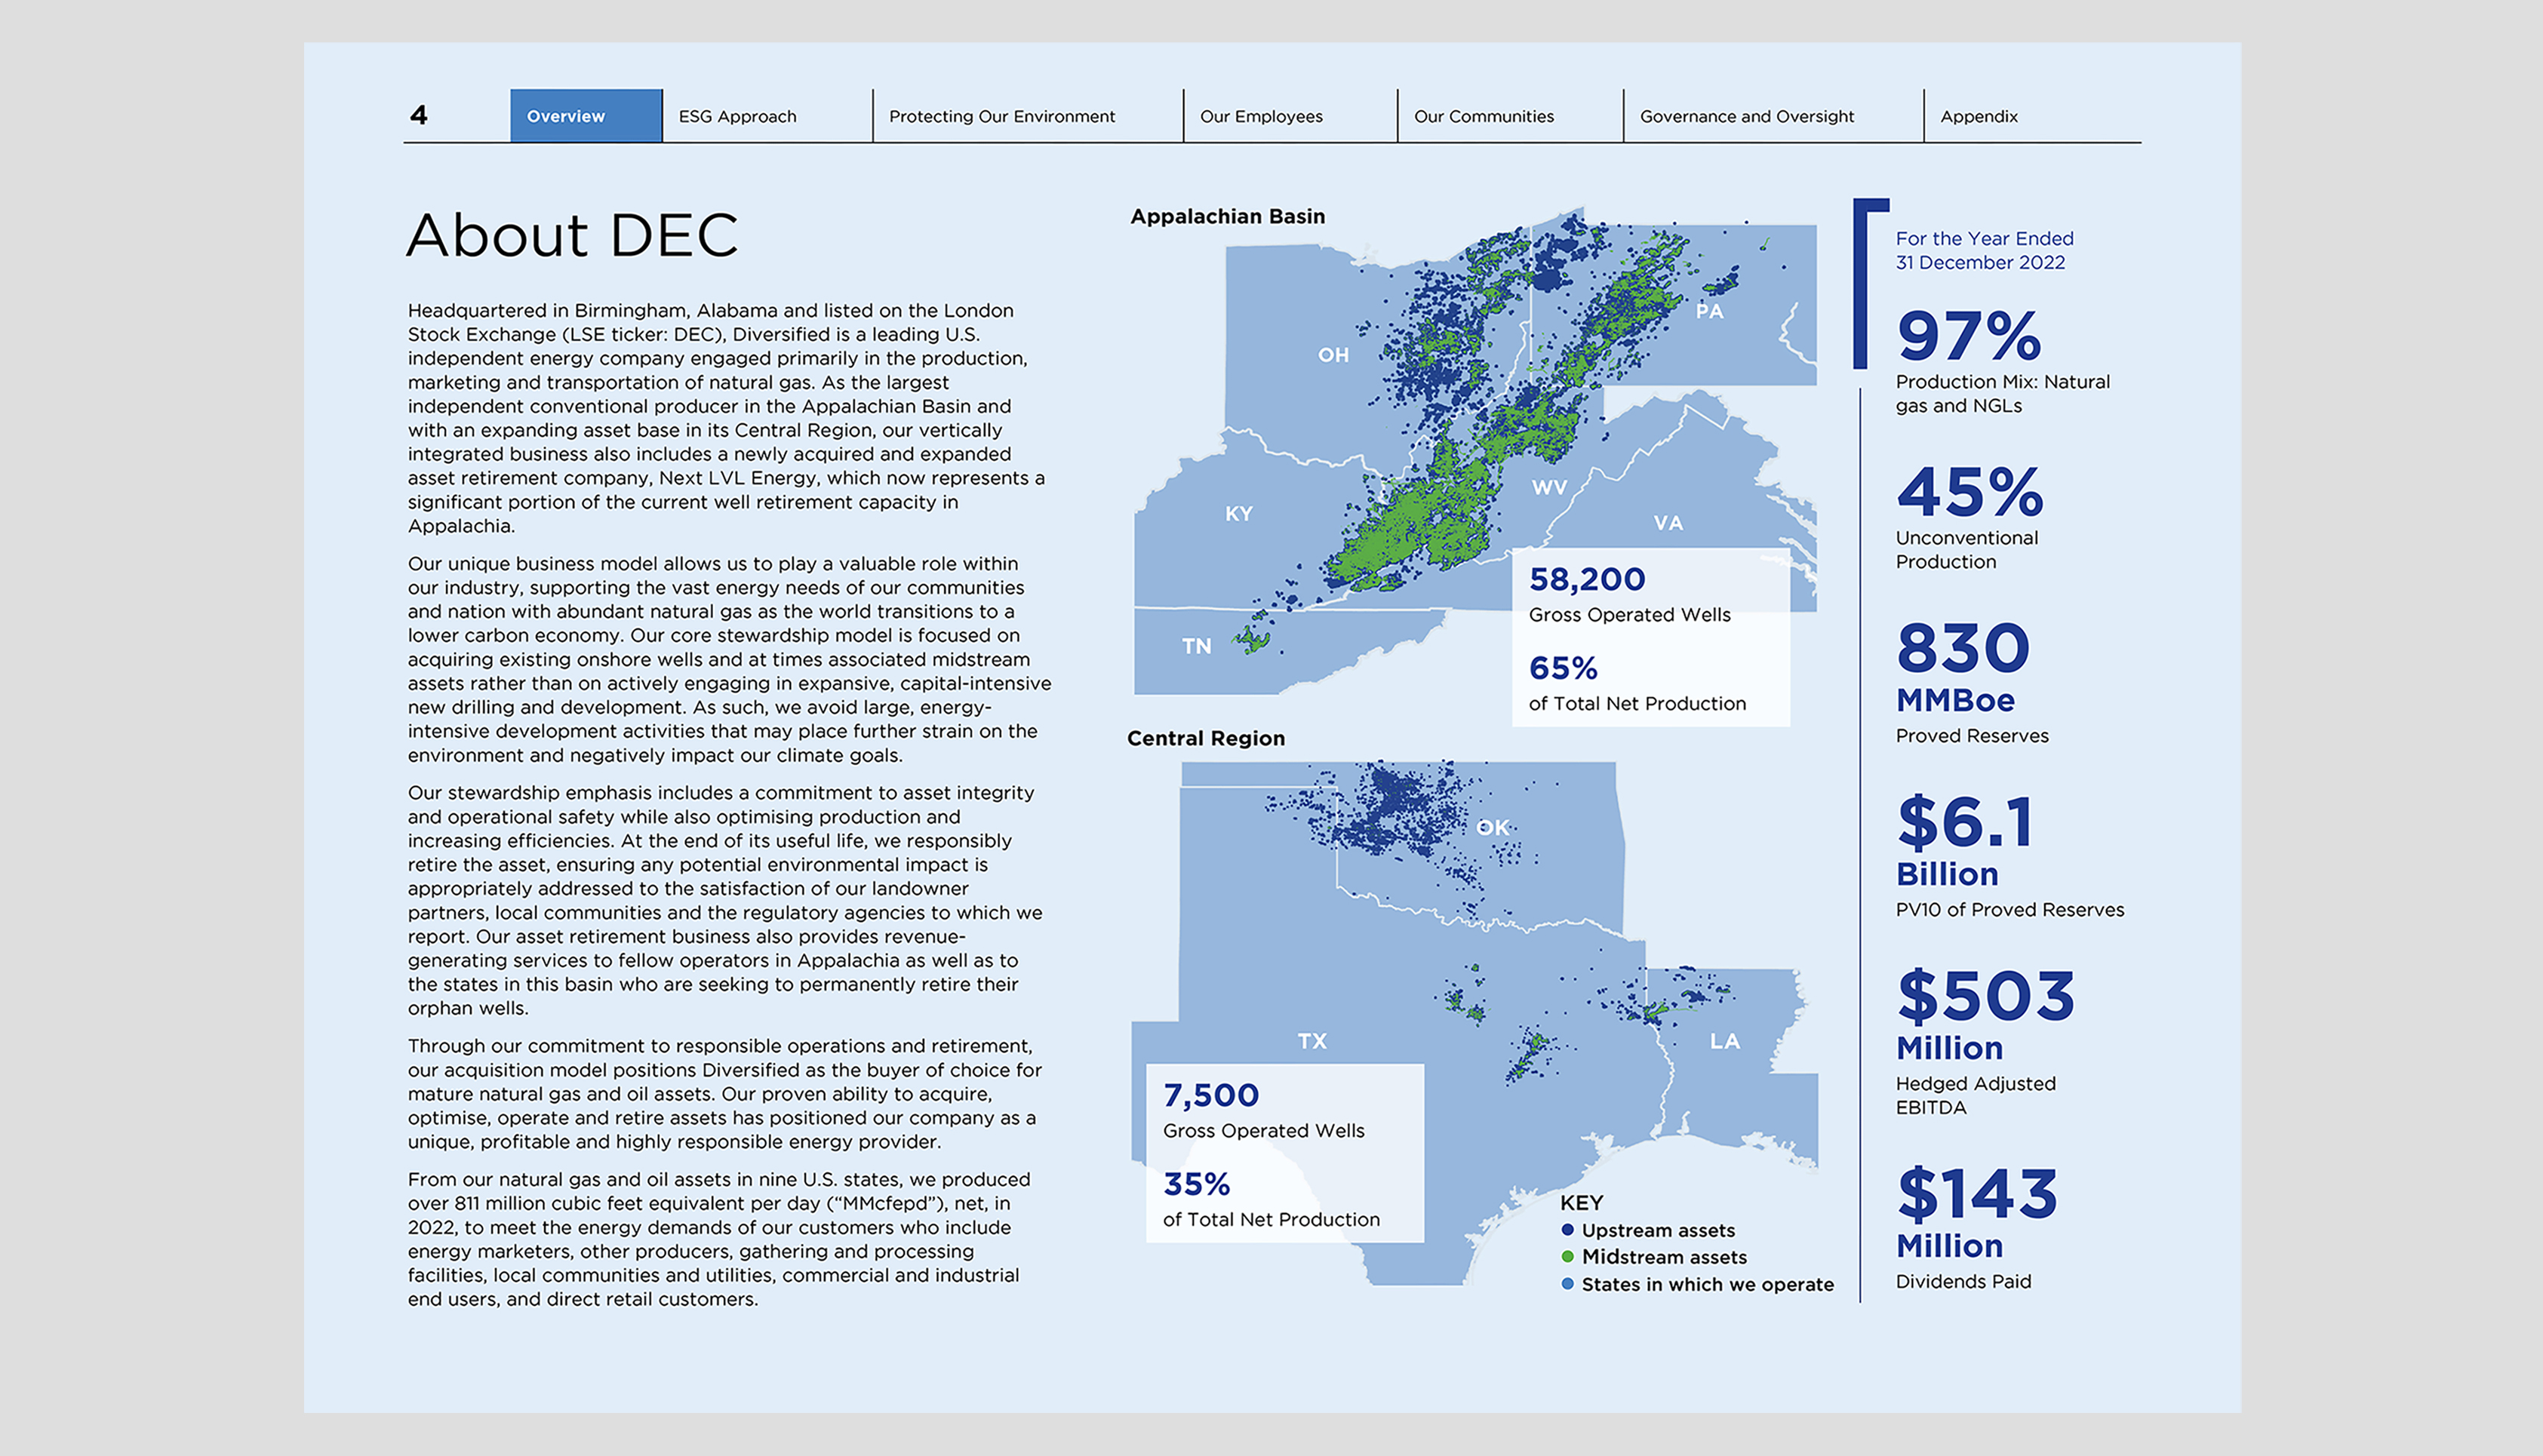Click the TX state label on map
This screenshot has height=1456, width=2543.
(x=1312, y=1042)
